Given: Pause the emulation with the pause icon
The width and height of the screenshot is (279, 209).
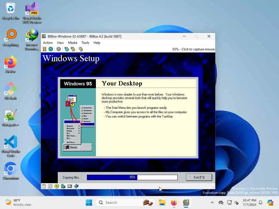Looking at the screenshot, I should [44, 49].
